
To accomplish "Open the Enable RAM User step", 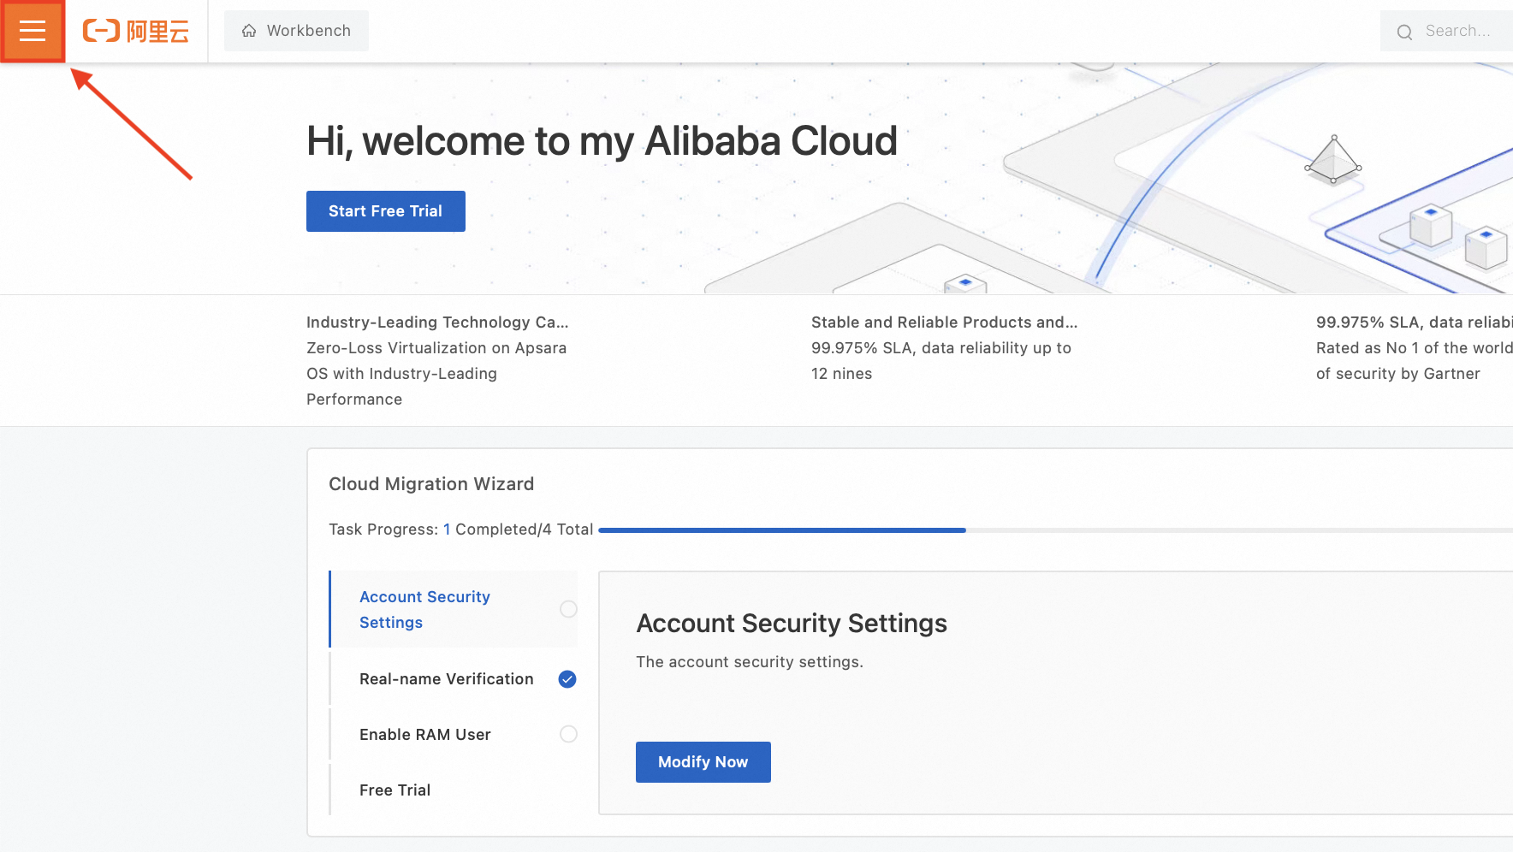I will (x=424, y=735).
